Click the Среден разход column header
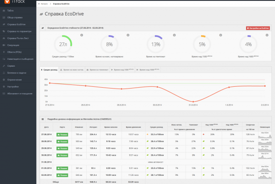This screenshot has width=275, height=184. [x=156, y=127]
